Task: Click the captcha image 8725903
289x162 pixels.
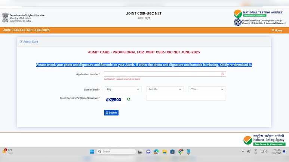Action: [x=114, y=99]
